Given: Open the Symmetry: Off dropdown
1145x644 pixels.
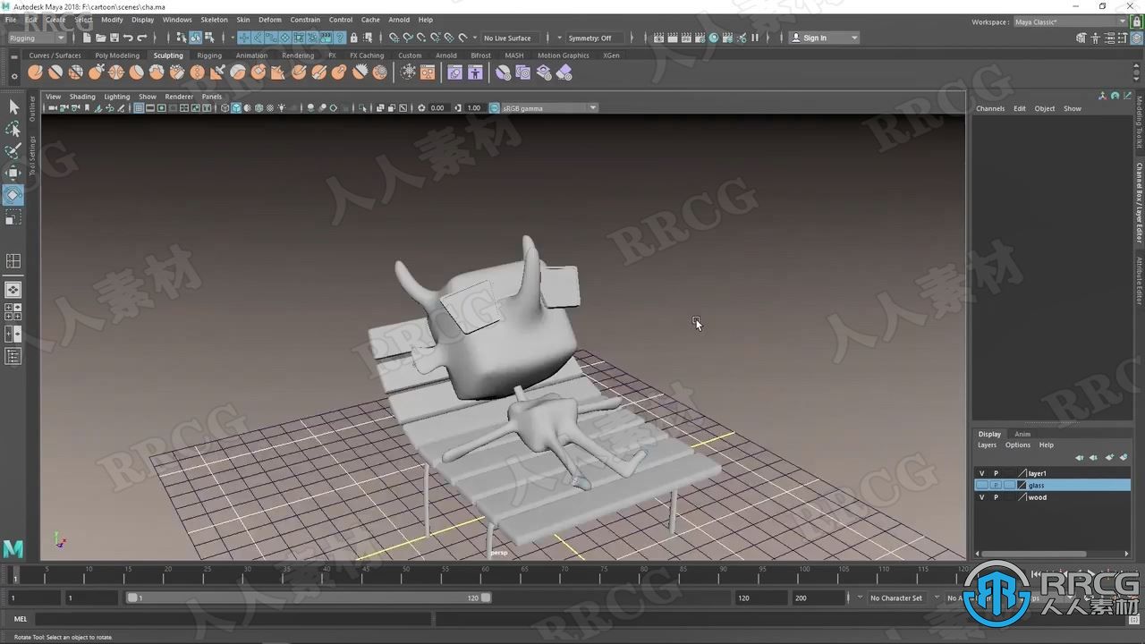Looking at the screenshot, I should click(593, 38).
